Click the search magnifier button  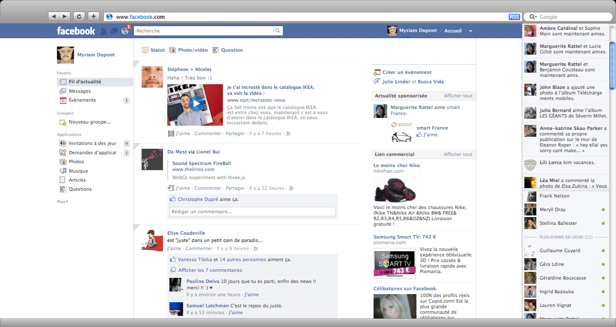[278, 31]
